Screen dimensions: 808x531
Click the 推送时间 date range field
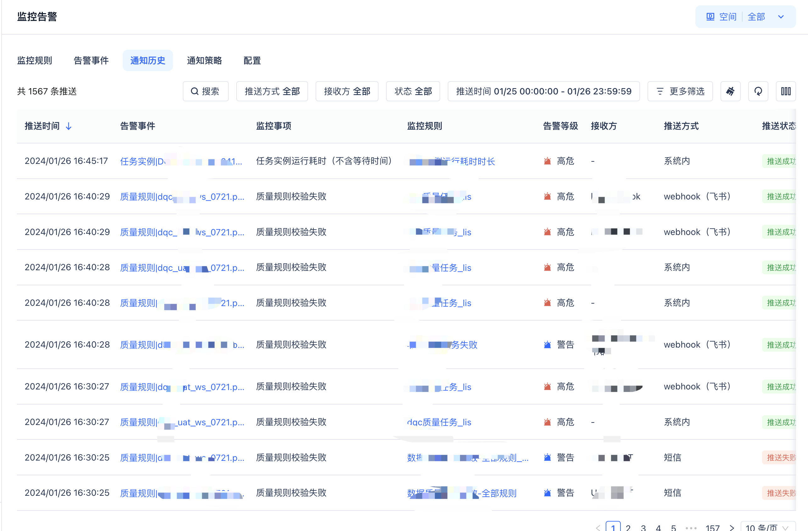point(543,91)
